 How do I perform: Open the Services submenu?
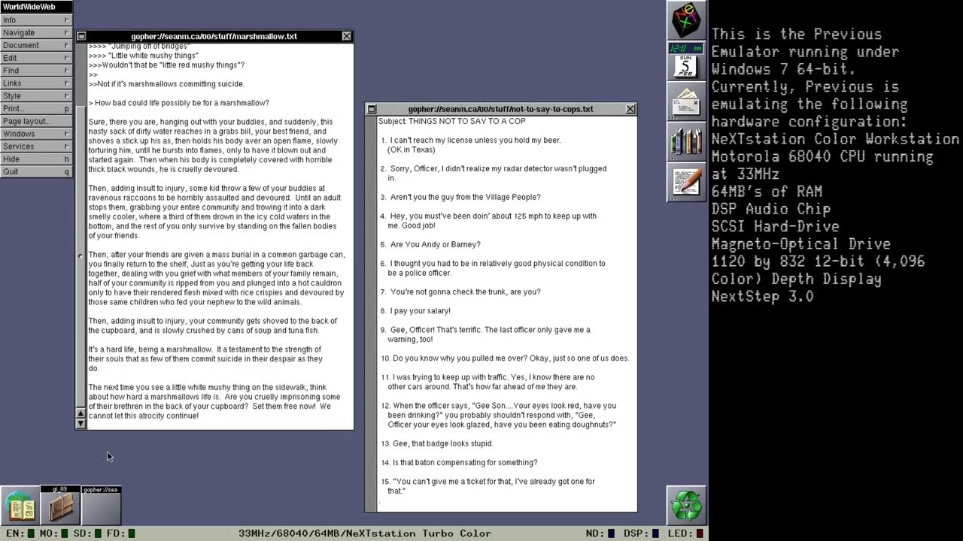[x=36, y=147]
